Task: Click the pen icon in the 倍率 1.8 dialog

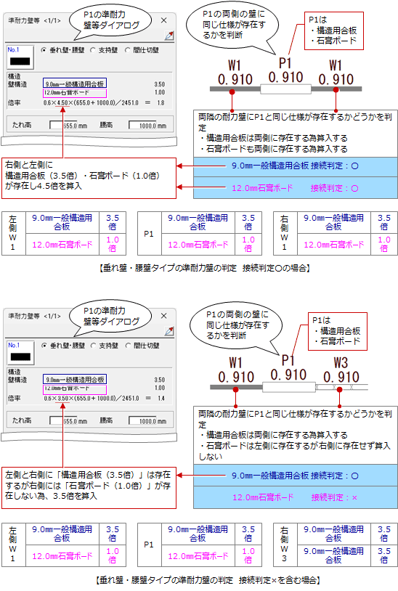Action: (x=169, y=36)
